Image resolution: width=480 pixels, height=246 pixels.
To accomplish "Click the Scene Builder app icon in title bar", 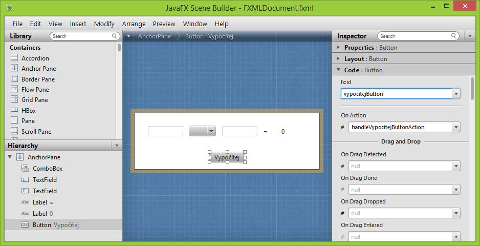I will click(9, 7).
